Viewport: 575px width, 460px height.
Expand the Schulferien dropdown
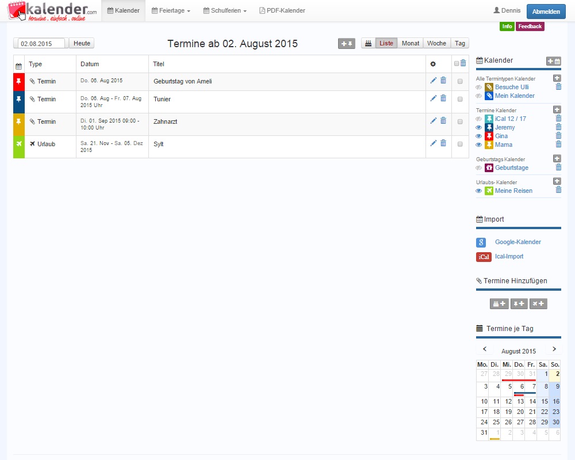click(224, 10)
